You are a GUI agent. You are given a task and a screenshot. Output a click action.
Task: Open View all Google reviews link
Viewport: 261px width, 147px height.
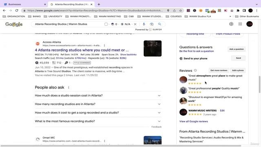194,121
